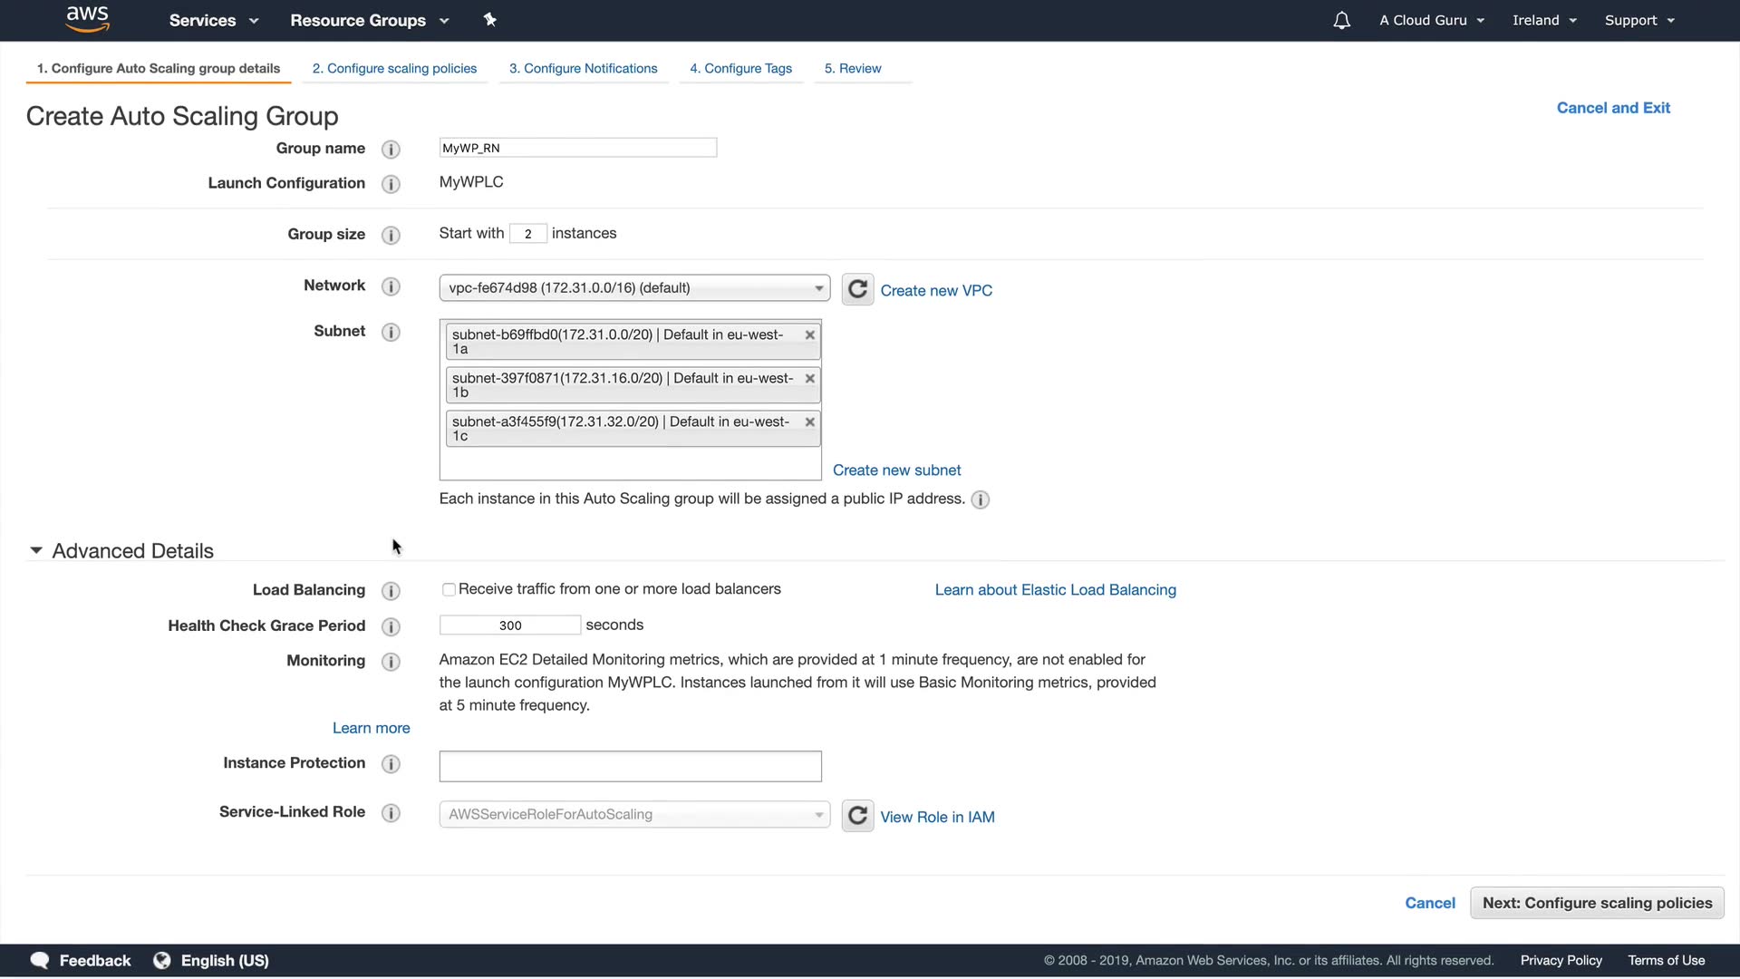Open the Service-Linked Role dropdown
This screenshot has height=979, width=1740.
tap(634, 815)
